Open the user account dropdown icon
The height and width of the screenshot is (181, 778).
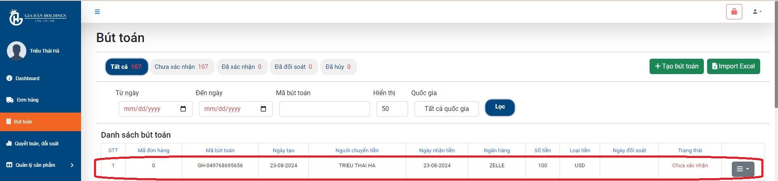(x=757, y=12)
